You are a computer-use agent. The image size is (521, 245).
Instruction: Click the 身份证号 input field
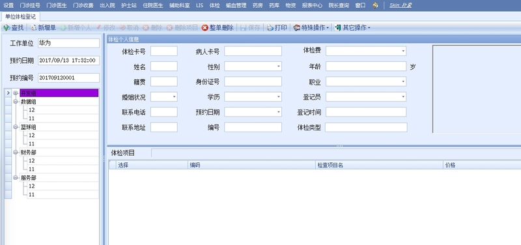(x=253, y=81)
